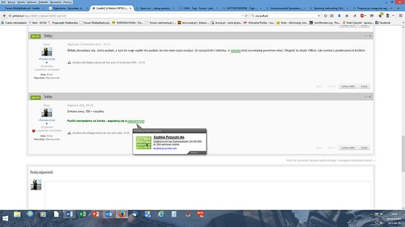Open Internet Explorer from the taskbar
The height and width of the screenshot is (227, 405).
[x=161, y=215]
